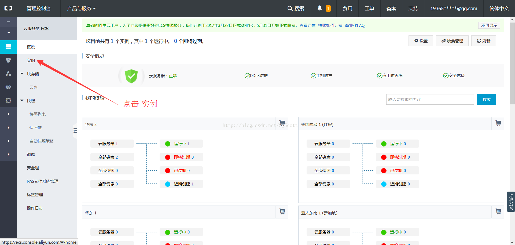
Task: Click 全部镜像 0 in 美国西部 1
Action: 328,184
